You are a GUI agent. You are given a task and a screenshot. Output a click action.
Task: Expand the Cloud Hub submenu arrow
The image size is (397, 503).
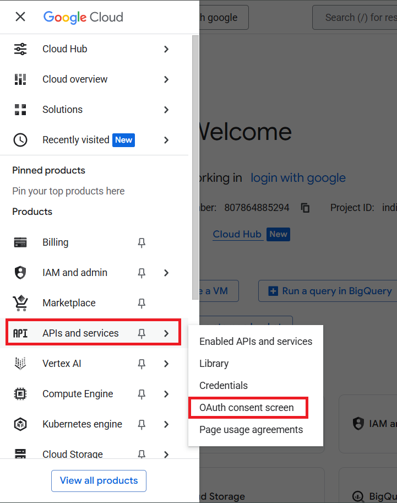pos(166,49)
